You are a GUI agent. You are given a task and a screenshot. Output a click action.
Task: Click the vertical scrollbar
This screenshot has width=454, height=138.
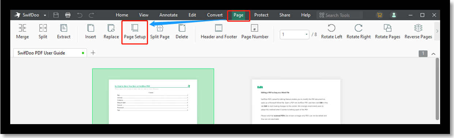click(x=437, y=89)
